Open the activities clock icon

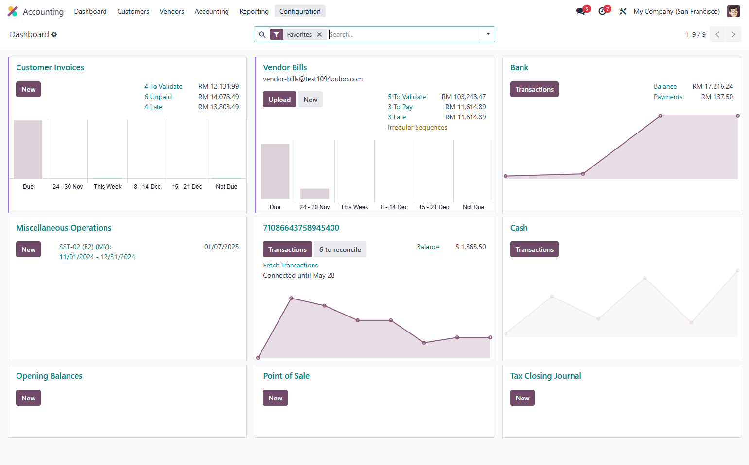pos(602,11)
